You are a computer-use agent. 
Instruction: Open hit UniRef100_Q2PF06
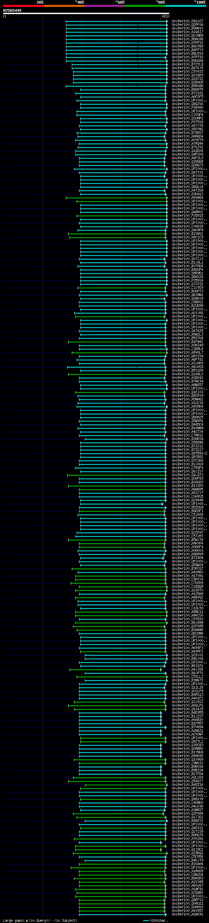coord(187,25)
